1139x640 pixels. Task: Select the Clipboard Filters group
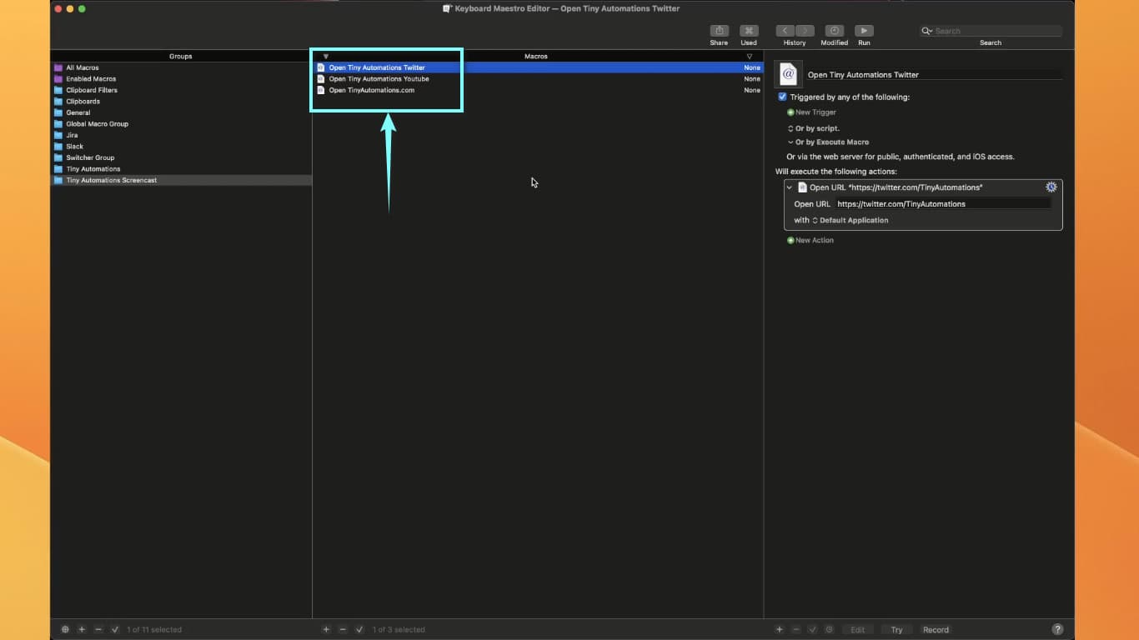point(181,90)
